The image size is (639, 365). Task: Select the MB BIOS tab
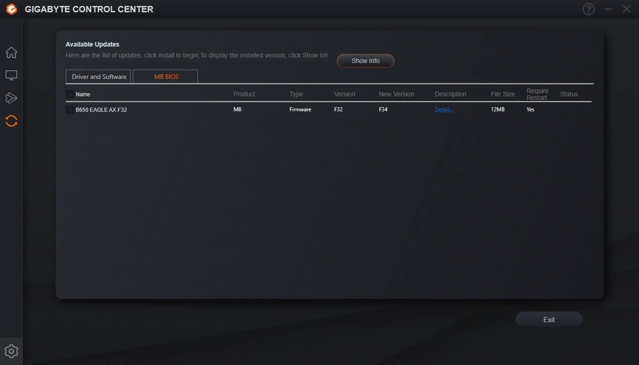tap(165, 77)
